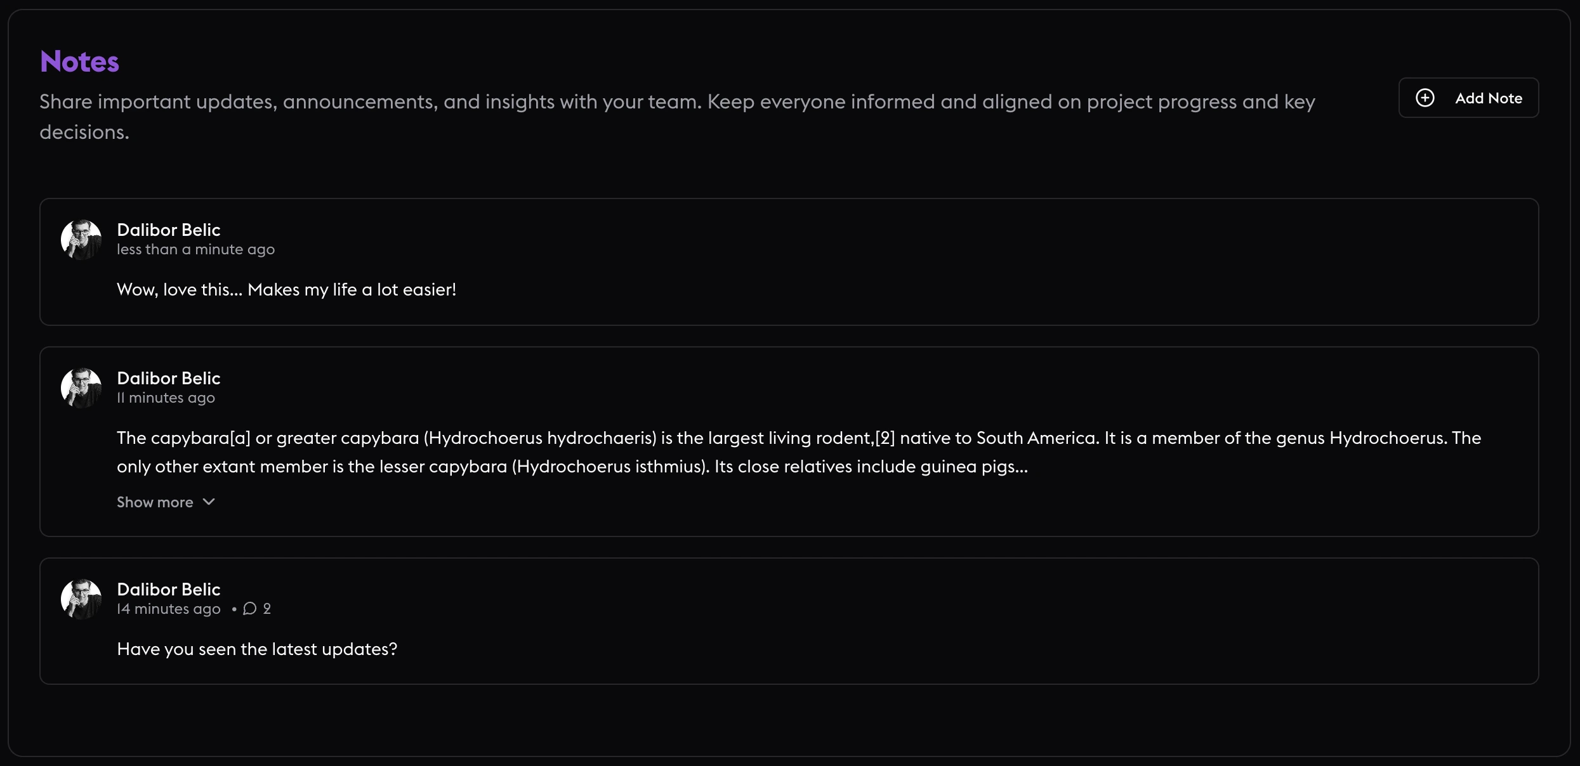
Task: Open the "Have you seen the latest updates?" note
Action: pos(257,649)
